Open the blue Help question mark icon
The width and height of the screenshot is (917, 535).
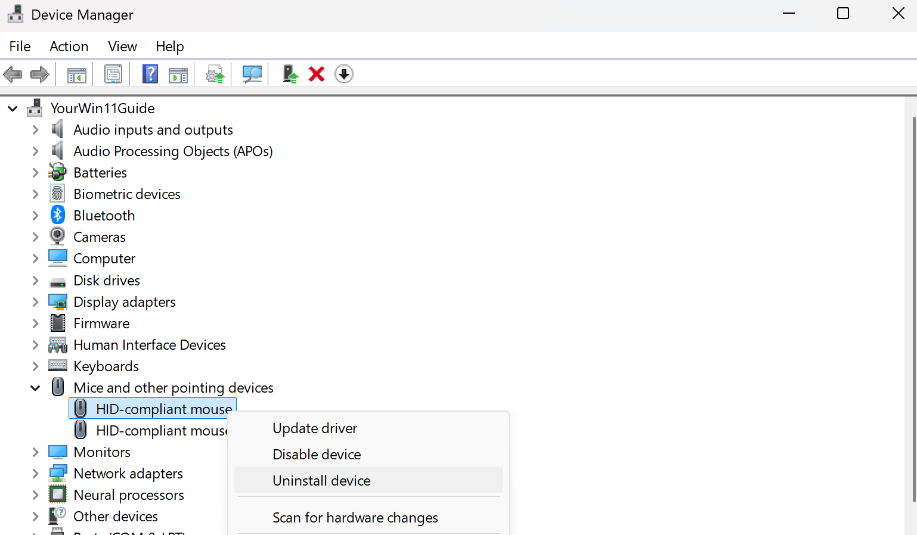point(150,74)
